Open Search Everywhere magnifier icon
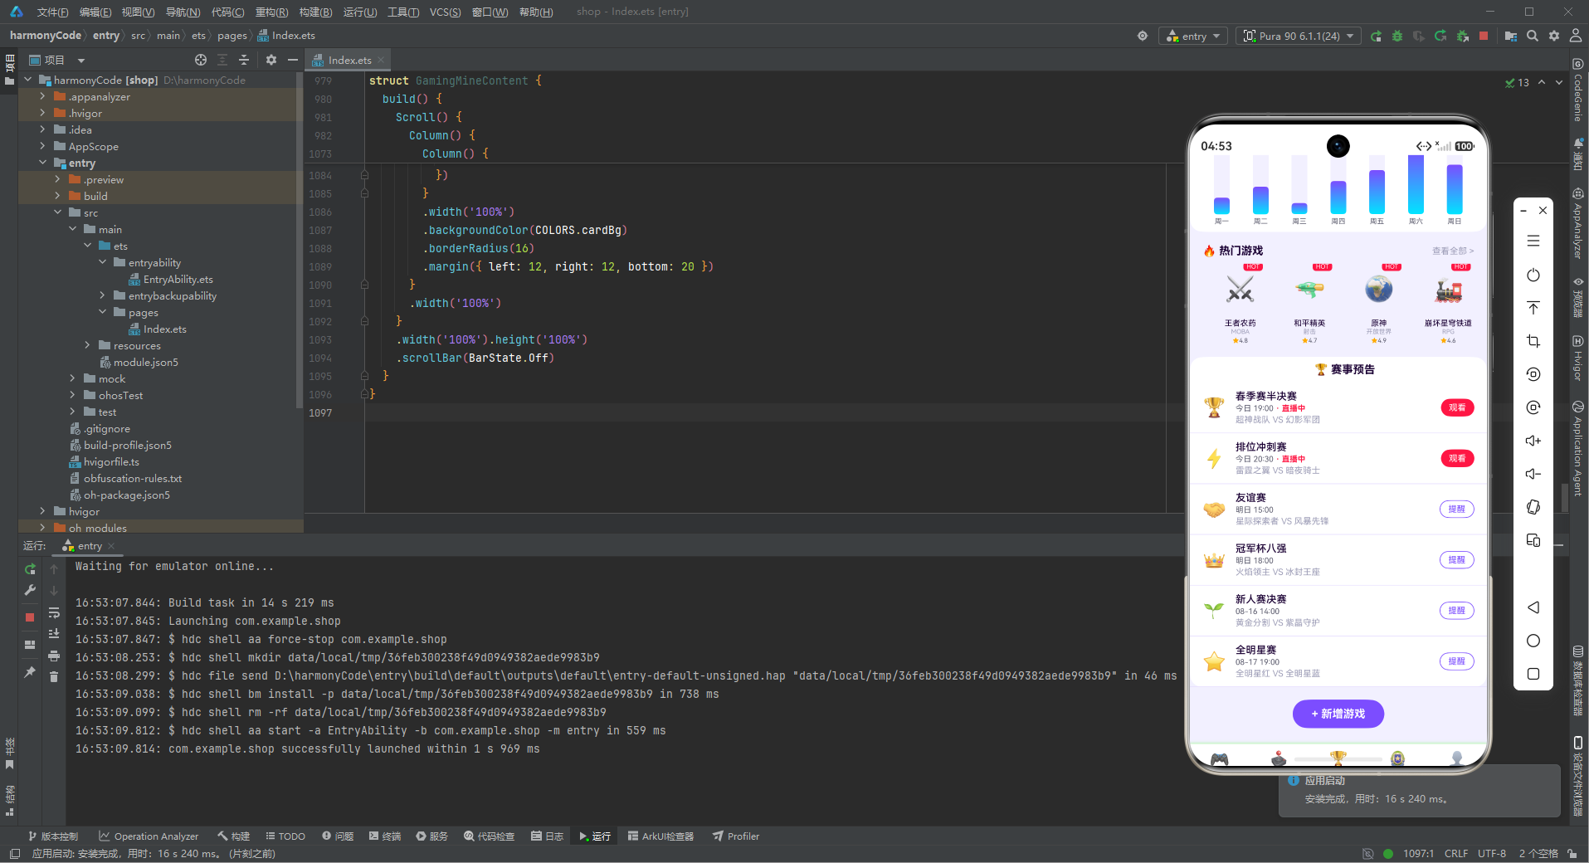The width and height of the screenshot is (1589, 863). (1533, 36)
